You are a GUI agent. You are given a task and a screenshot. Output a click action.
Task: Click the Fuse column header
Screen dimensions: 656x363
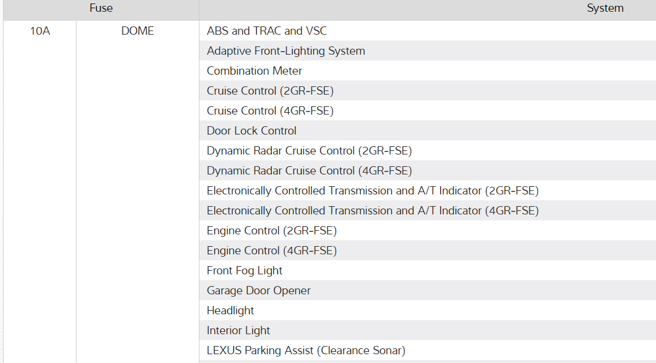pyautogui.click(x=101, y=8)
